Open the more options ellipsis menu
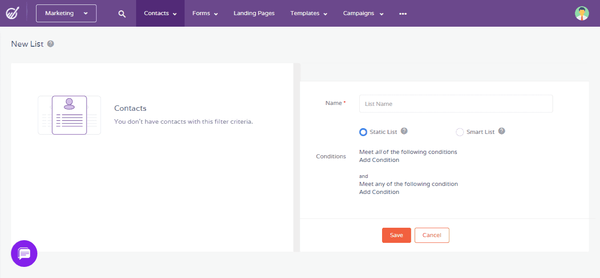Viewport: 600px width, 278px height. click(403, 13)
